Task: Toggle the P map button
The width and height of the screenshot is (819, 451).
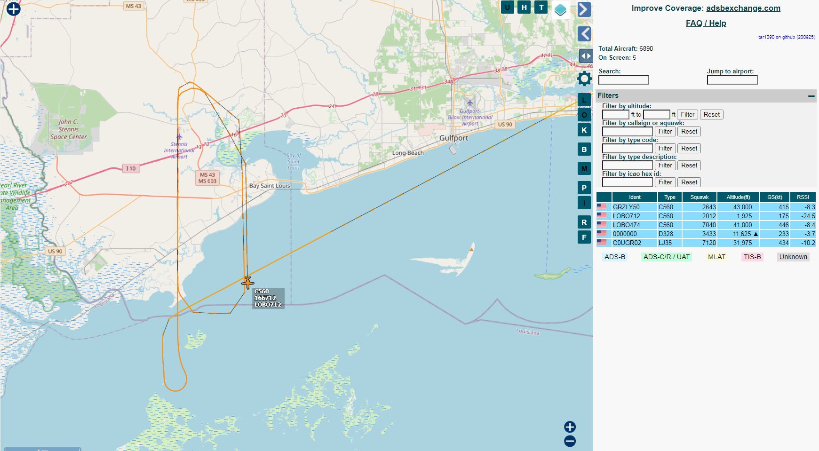Action: tap(584, 188)
